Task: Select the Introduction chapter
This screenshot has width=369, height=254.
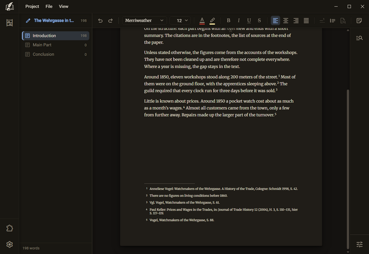Action: coord(56,35)
